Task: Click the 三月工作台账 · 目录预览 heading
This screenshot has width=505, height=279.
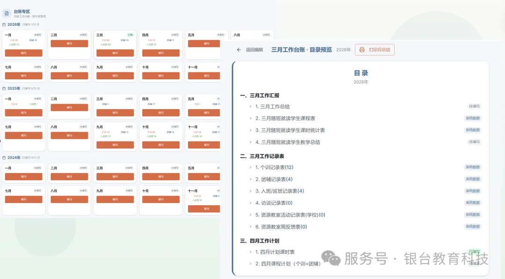Action: (x=302, y=50)
